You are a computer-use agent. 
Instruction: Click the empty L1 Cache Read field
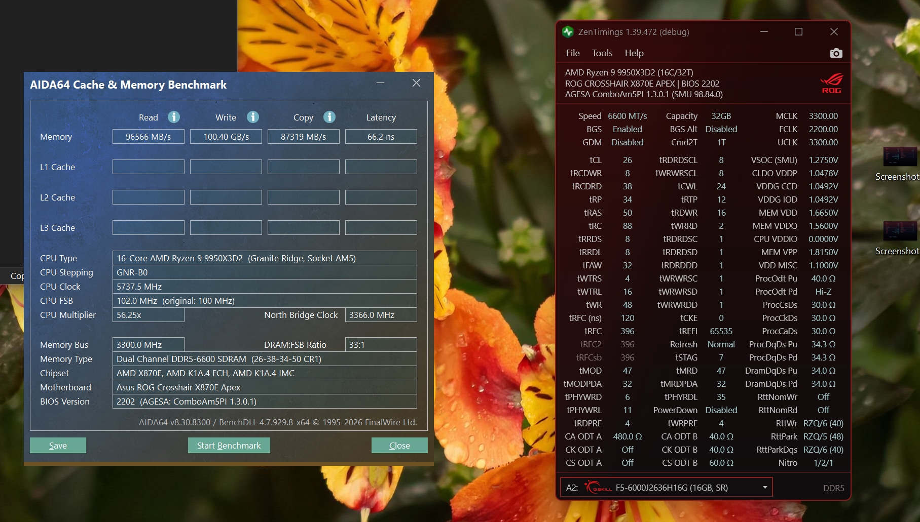coord(149,167)
